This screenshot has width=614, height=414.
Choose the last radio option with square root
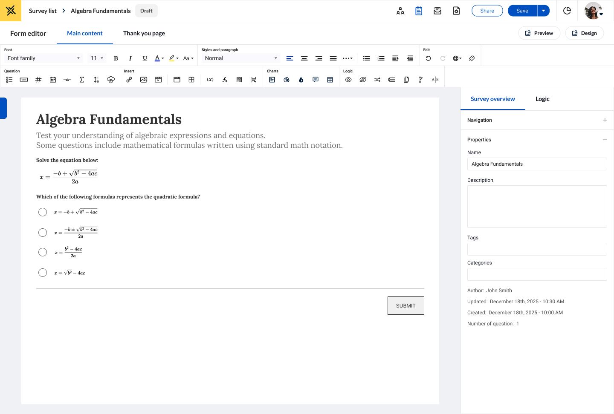43,273
